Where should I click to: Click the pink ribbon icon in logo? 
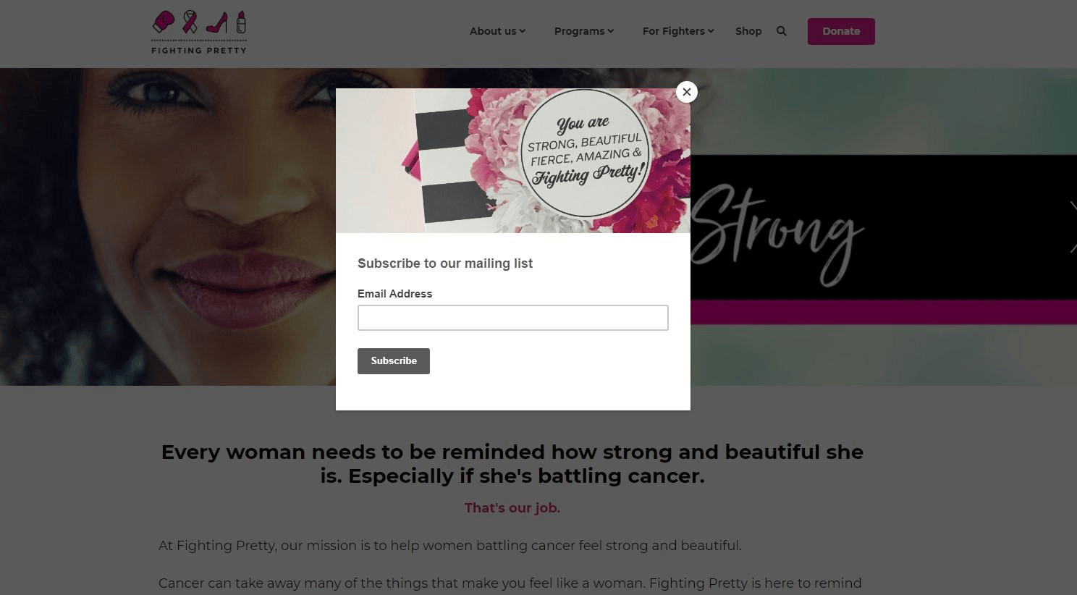pos(190,22)
